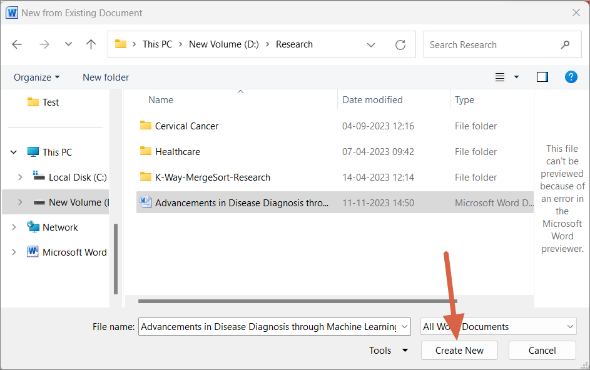Expand the address bar history dropdown
This screenshot has height=370, width=590.
(x=371, y=45)
